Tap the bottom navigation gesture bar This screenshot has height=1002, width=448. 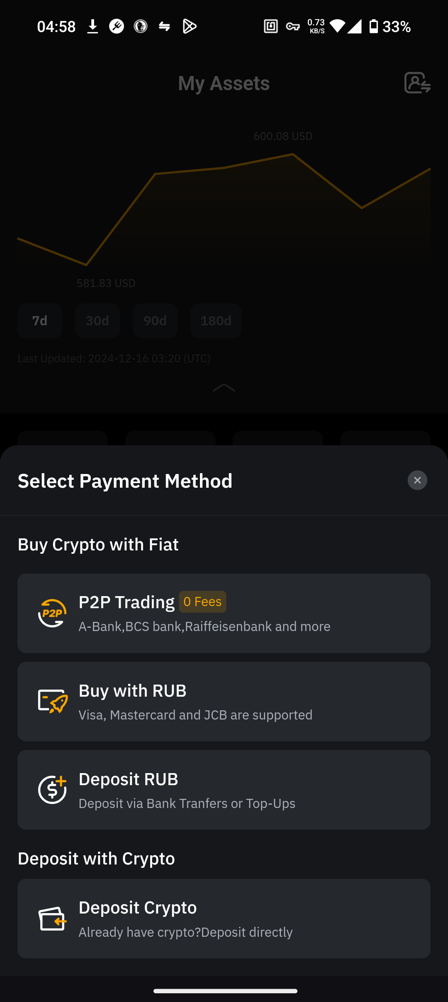(225, 991)
